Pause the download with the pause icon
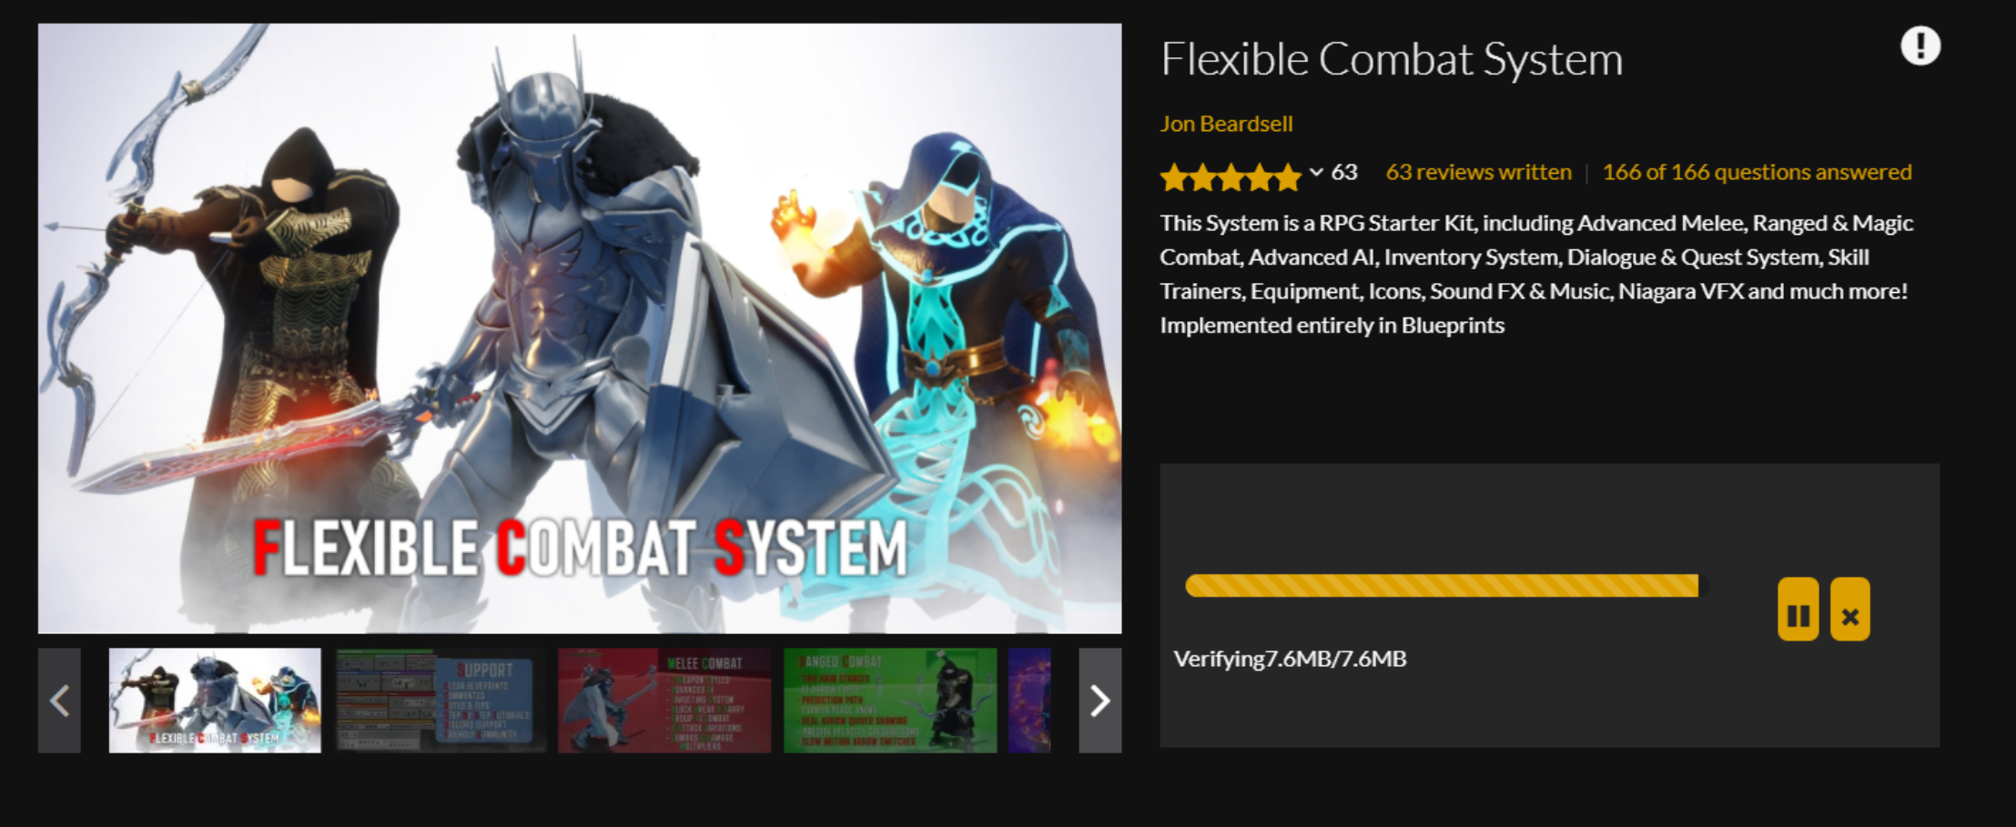This screenshot has height=827, width=2016. click(1798, 610)
